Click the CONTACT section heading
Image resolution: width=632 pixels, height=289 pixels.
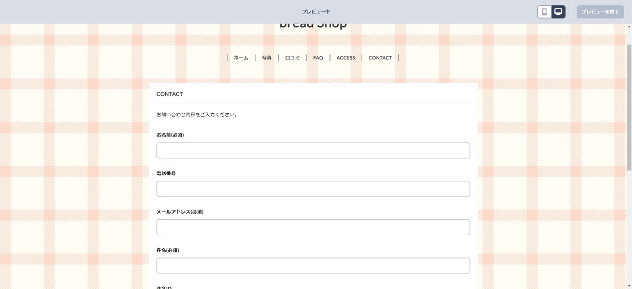point(169,94)
